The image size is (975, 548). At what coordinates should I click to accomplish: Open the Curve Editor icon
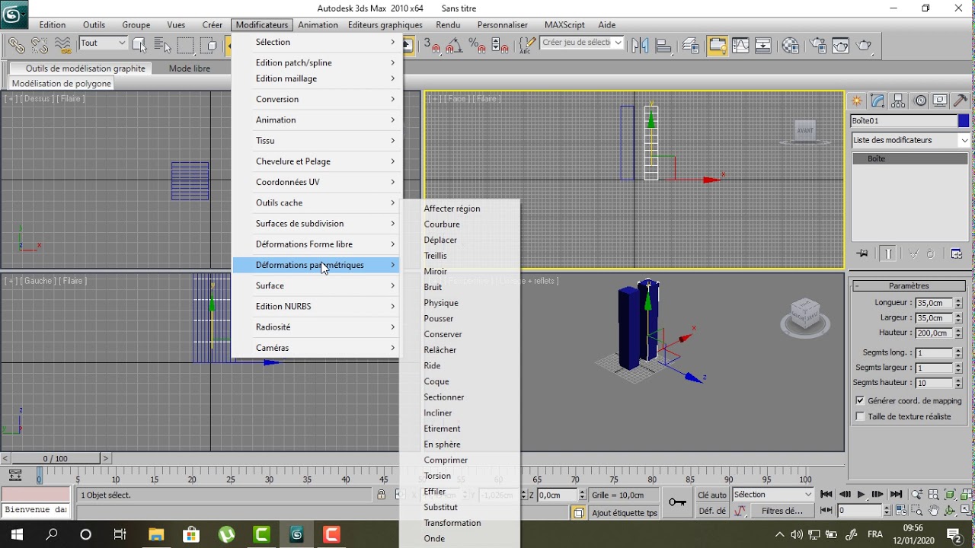[x=740, y=46]
